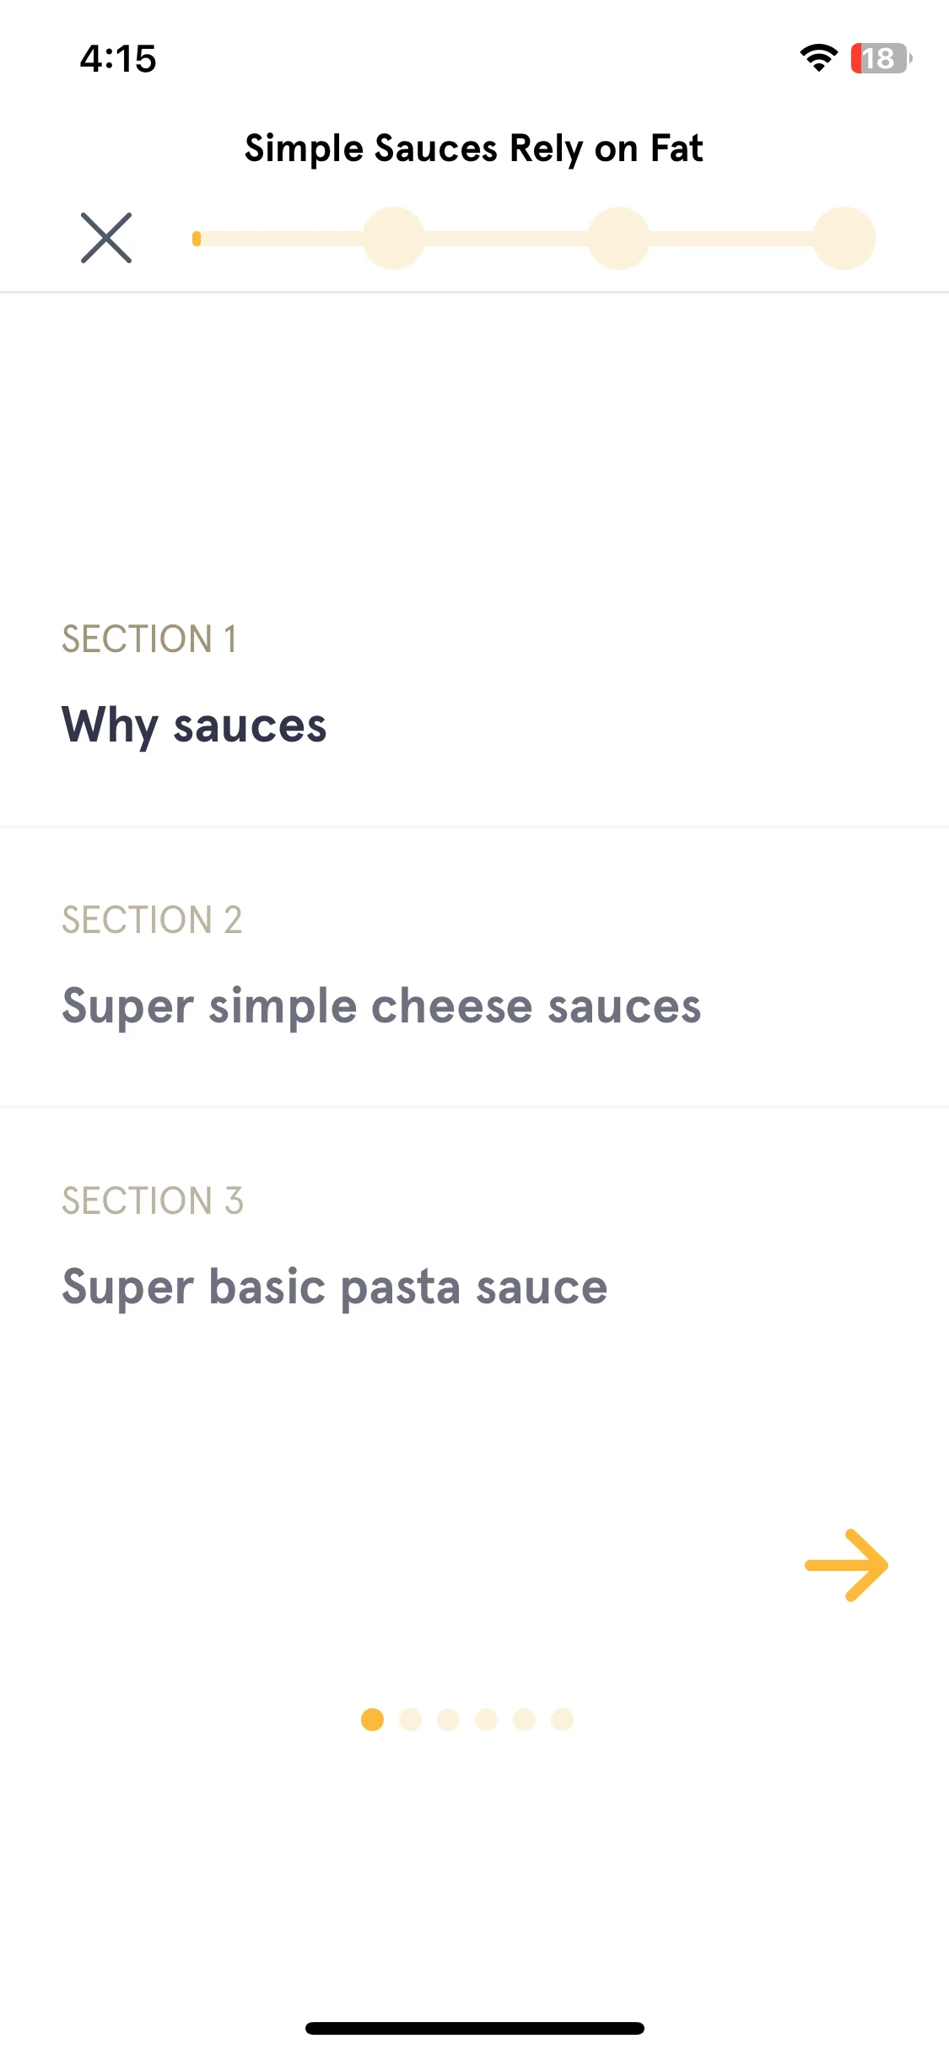The image size is (949, 2055).
Task: Jump to the fourth page dot
Action: point(487,1719)
